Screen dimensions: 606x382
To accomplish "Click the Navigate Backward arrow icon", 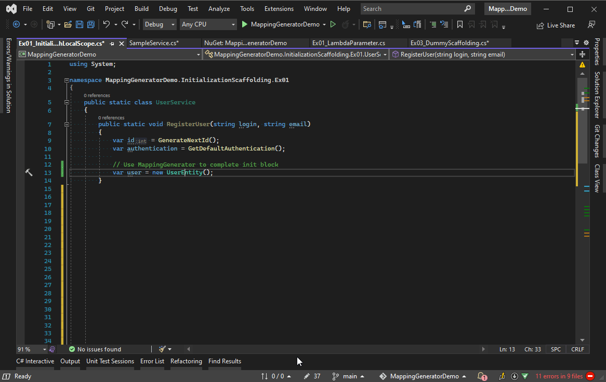I will pyautogui.click(x=16, y=24).
